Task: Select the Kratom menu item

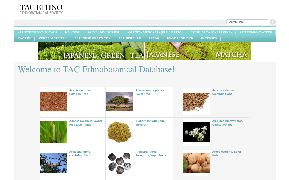Action: [72, 32]
